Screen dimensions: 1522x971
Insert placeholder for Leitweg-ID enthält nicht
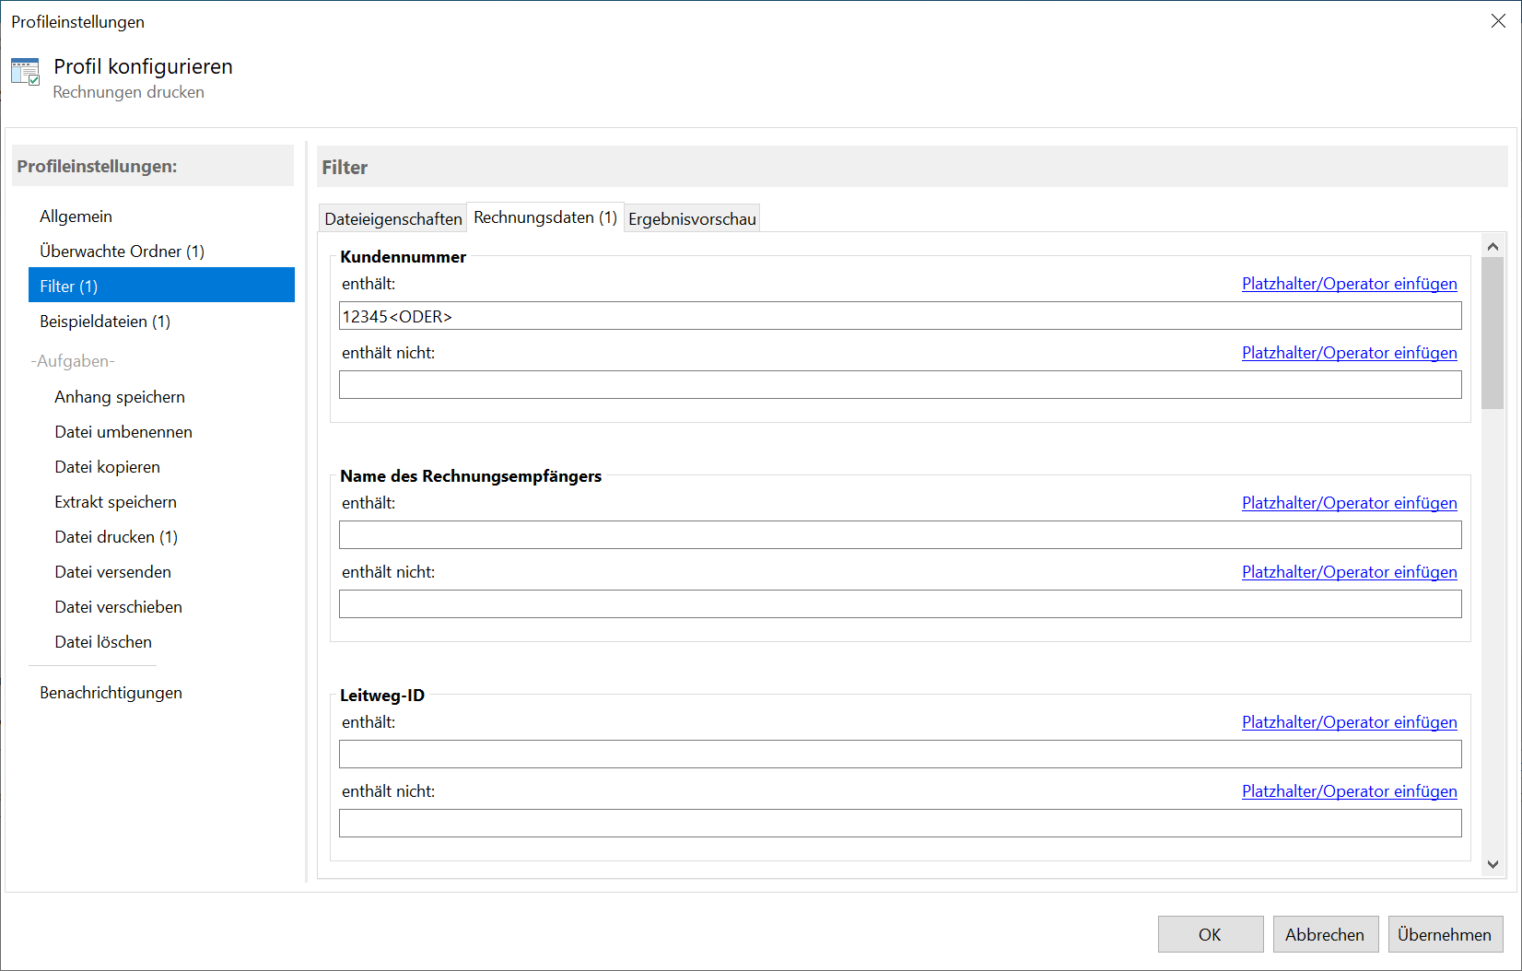1349,791
